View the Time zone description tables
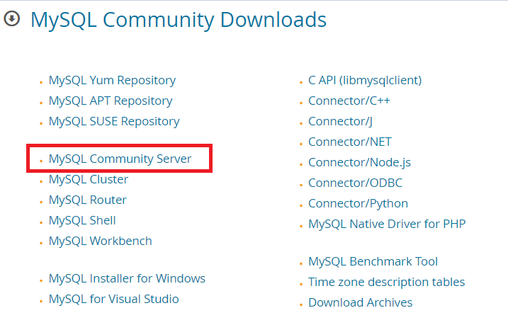508x325 pixels. (387, 283)
